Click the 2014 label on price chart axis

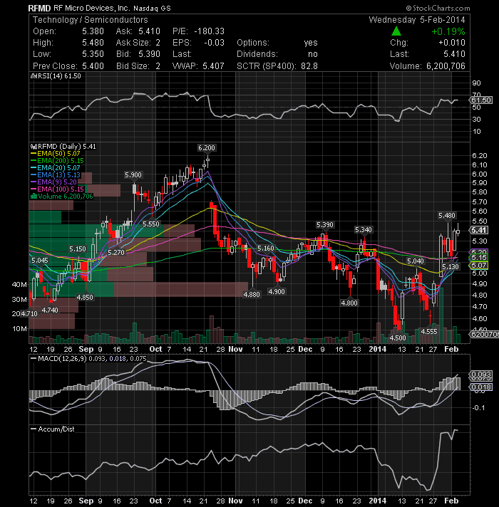[x=378, y=349]
